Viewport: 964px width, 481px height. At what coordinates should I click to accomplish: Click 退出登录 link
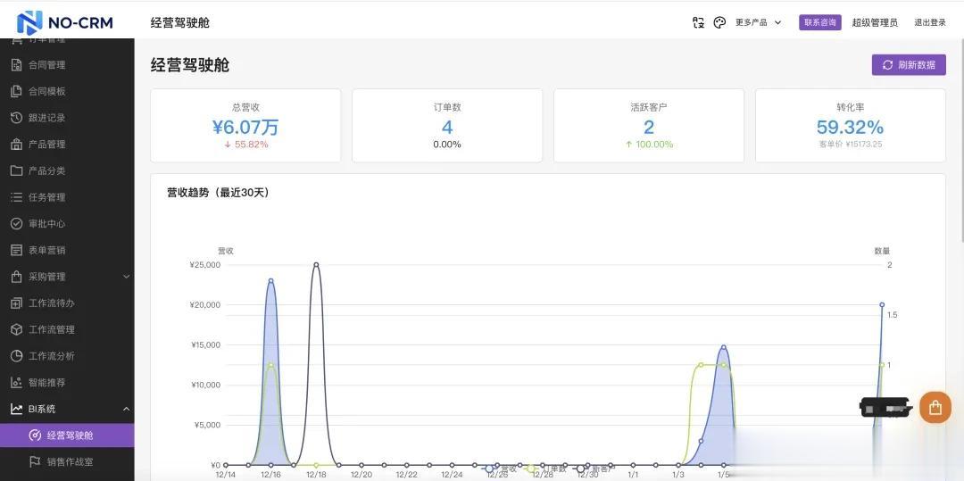coord(929,22)
